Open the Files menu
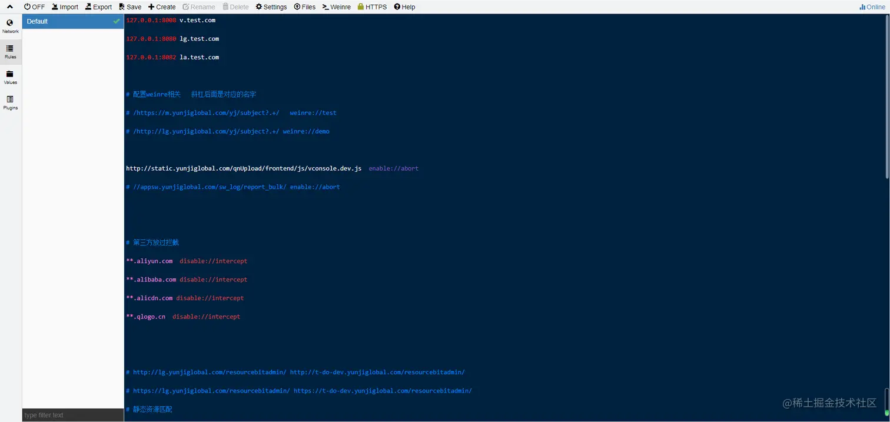 pyautogui.click(x=305, y=7)
